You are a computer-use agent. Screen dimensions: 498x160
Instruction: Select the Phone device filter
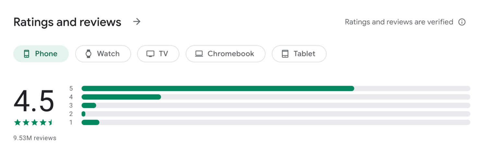click(x=41, y=54)
